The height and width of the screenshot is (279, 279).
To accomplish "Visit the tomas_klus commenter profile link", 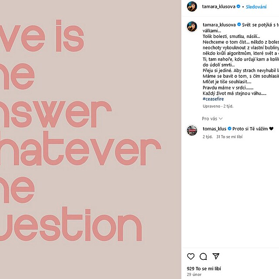I will tap(214, 129).
